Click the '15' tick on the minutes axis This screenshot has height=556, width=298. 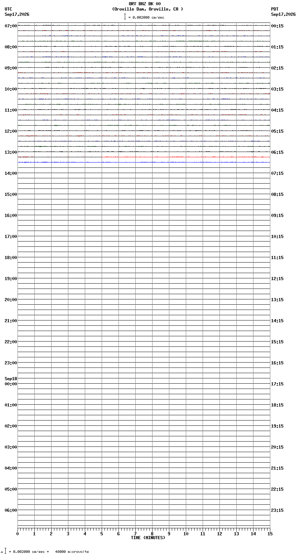click(x=270, y=534)
